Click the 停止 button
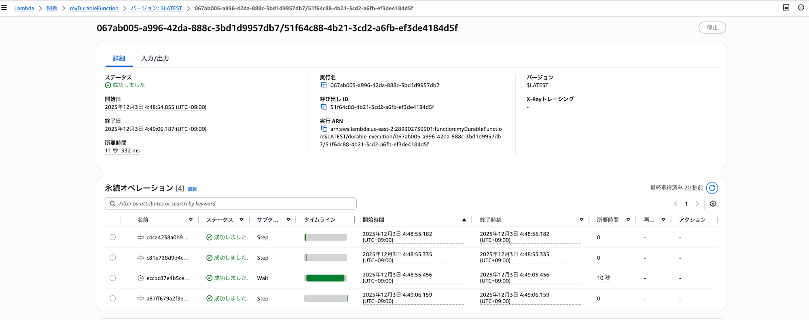Screen dimensions: 809x320 pyautogui.click(x=712, y=28)
